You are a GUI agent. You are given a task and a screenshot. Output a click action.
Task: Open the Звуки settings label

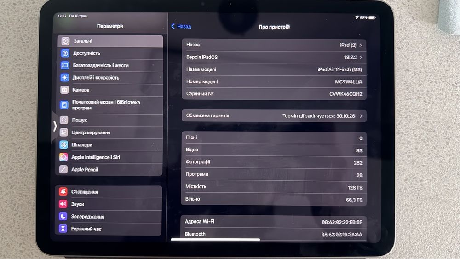[77, 204]
